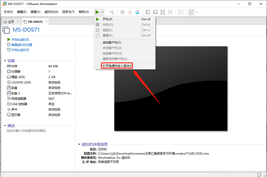Toggle the thumbnail bar view icon

pyautogui.click(x=155, y=12)
